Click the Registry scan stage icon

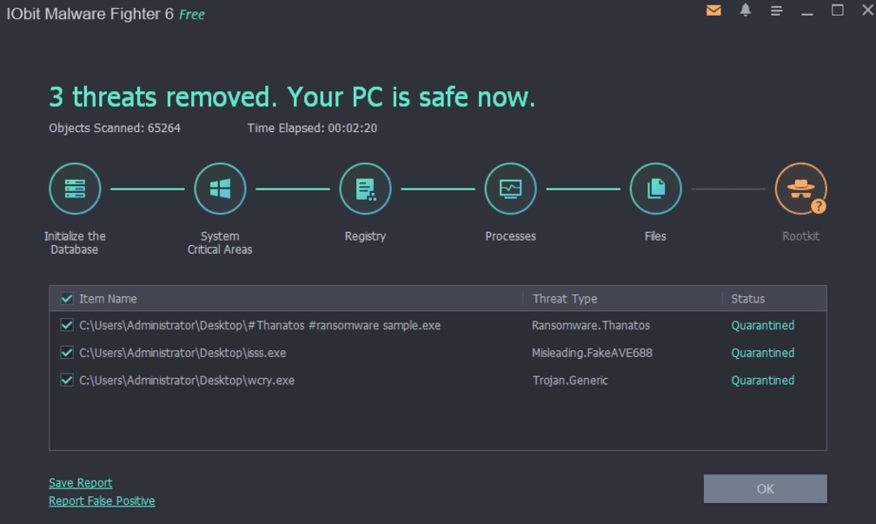coord(365,189)
